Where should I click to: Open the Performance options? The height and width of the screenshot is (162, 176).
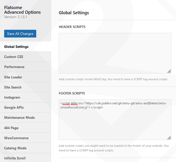(25, 67)
